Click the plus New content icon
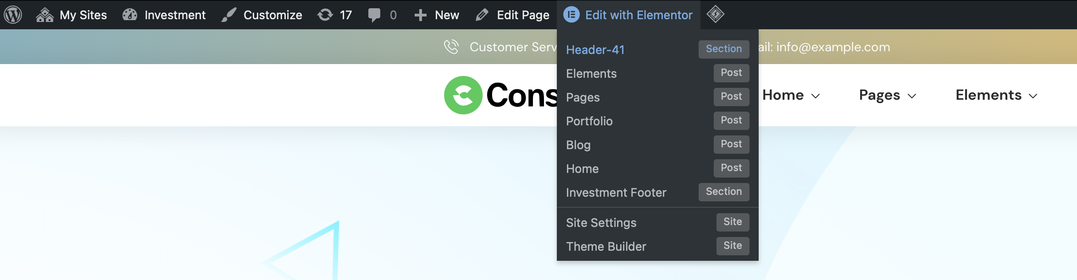The image size is (1077, 280). click(420, 15)
